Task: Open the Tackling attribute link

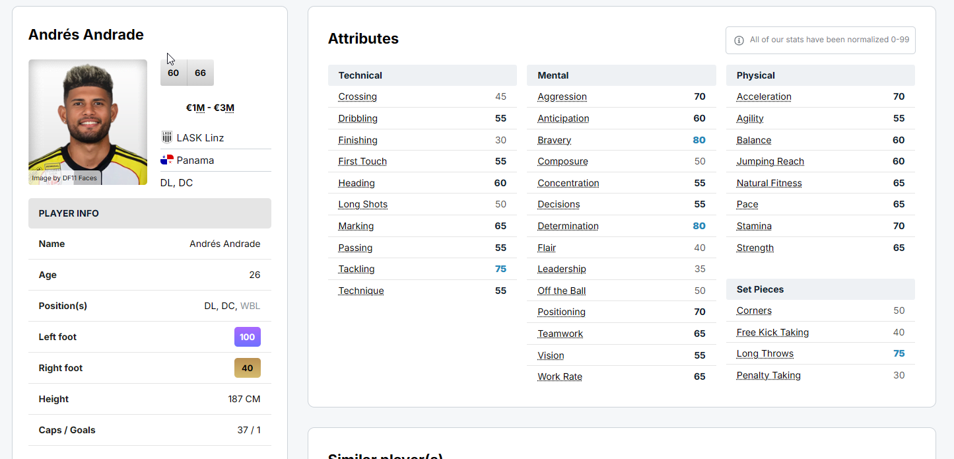Action: tap(357, 269)
